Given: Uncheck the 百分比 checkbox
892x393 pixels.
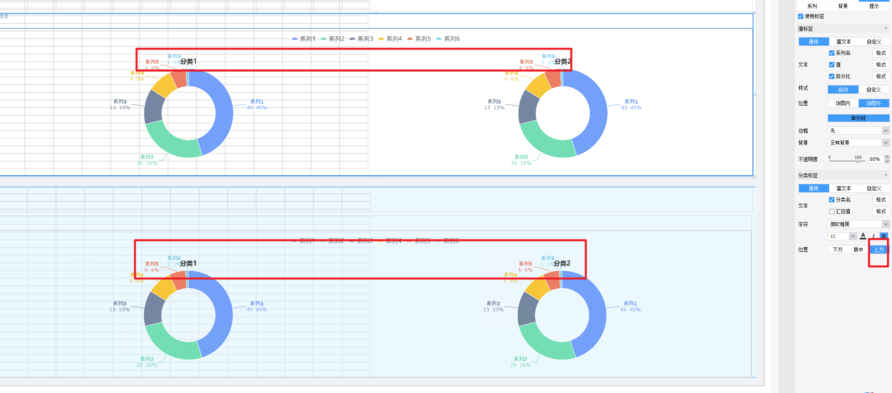Looking at the screenshot, I should click(832, 77).
